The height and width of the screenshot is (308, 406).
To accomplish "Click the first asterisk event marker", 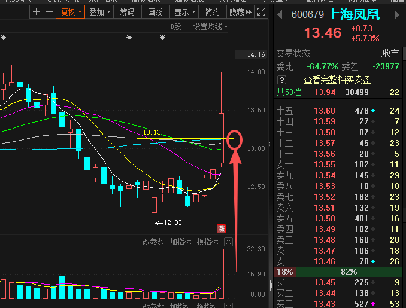I will click(3, 38).
